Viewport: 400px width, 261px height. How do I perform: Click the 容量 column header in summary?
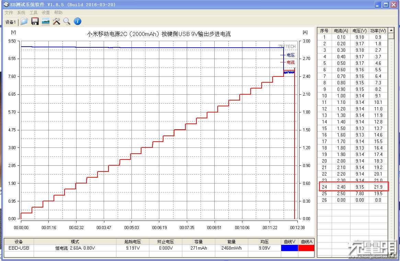[x=198, y=242]
